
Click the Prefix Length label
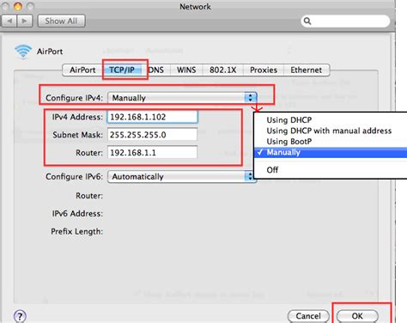click(x=76, y=231)
